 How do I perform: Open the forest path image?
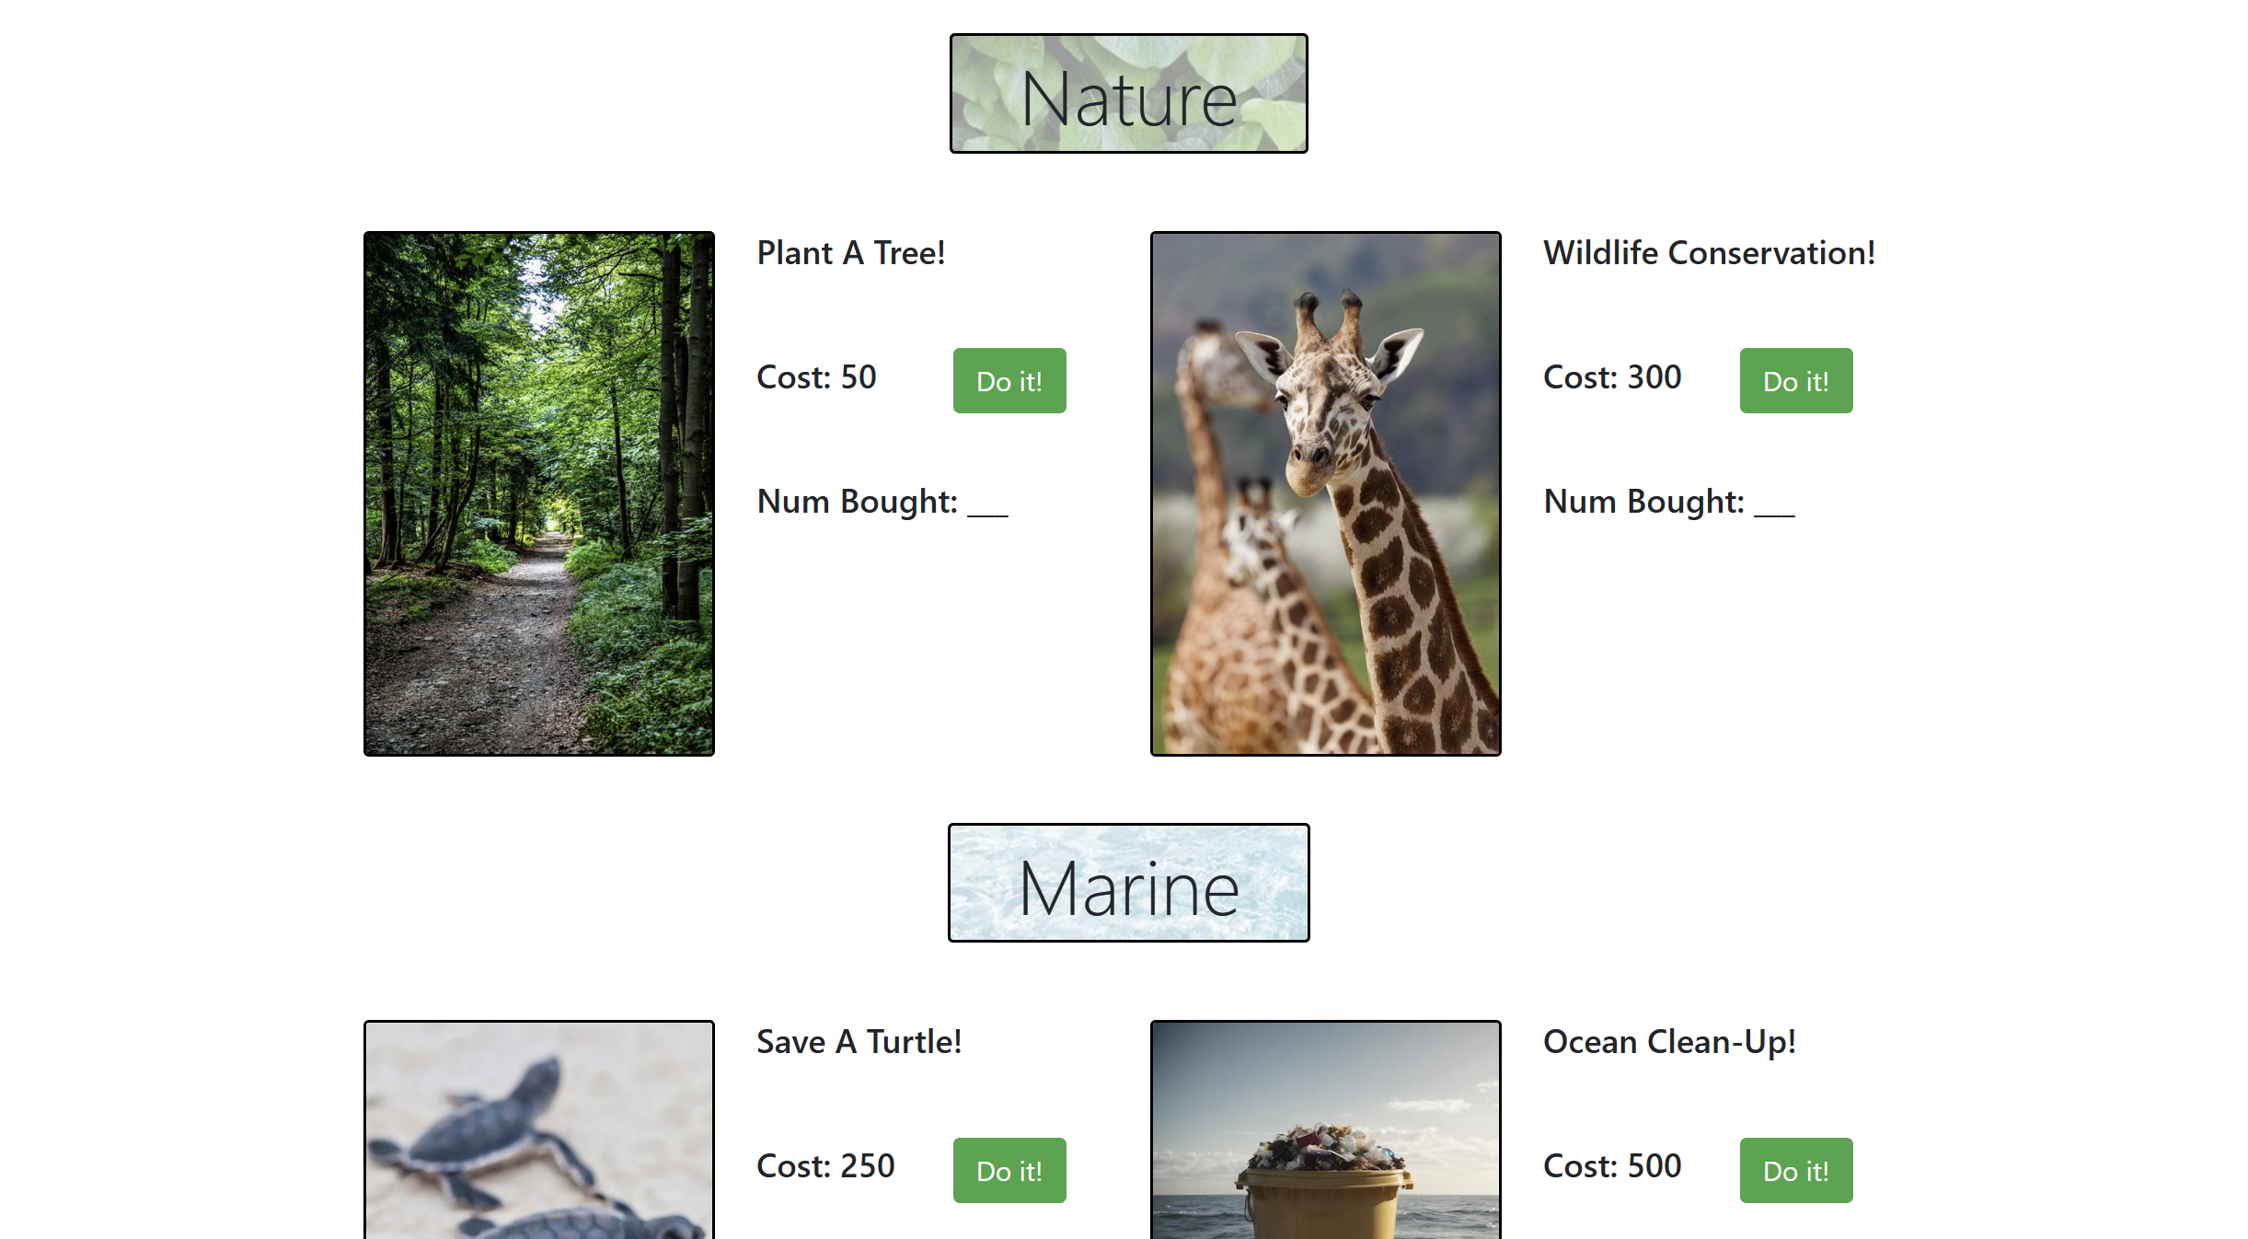[x=538, y=493]
